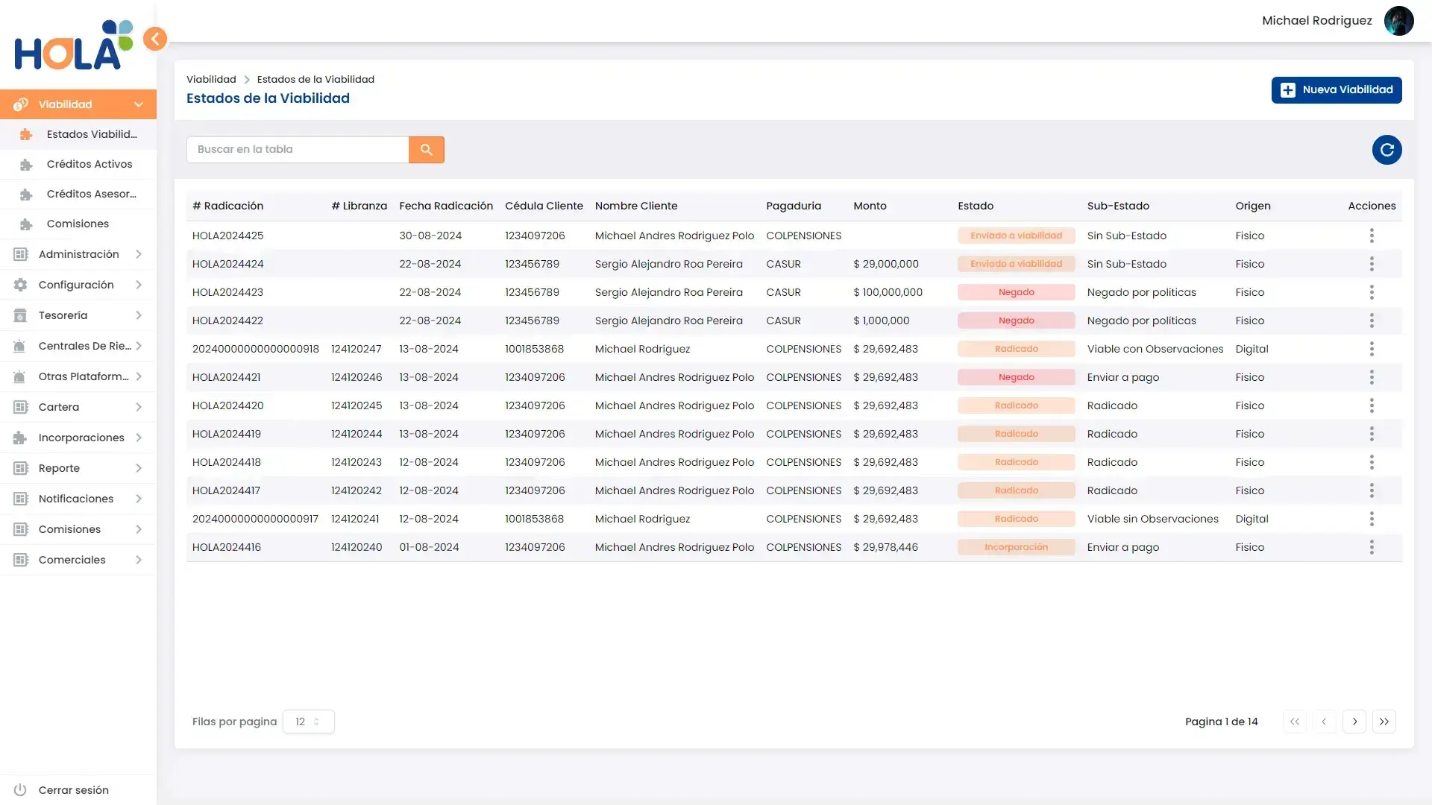
Task: Click Pagina 1 de 14 text
Action: coord(1222,722)
